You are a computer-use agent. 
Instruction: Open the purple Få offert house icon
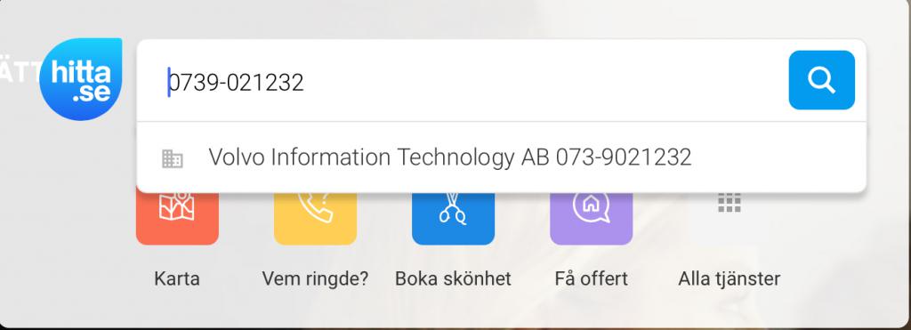point(591,218)
